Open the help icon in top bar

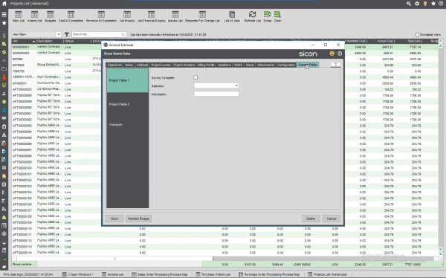(441, 4)
